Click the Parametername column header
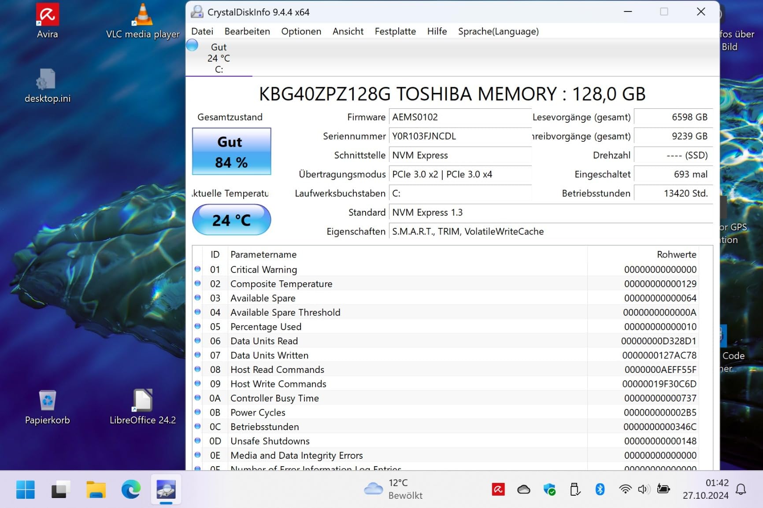Image resolution: width=763 pixels, height=508 pixels. (407, 254)
